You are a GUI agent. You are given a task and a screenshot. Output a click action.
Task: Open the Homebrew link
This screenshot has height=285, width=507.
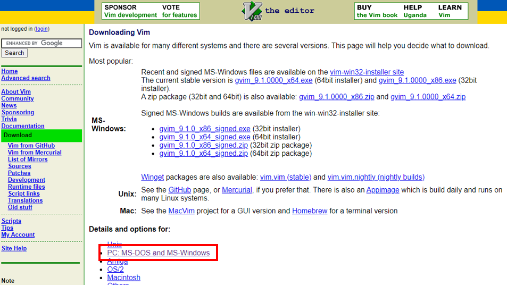(x=310, y=211)
